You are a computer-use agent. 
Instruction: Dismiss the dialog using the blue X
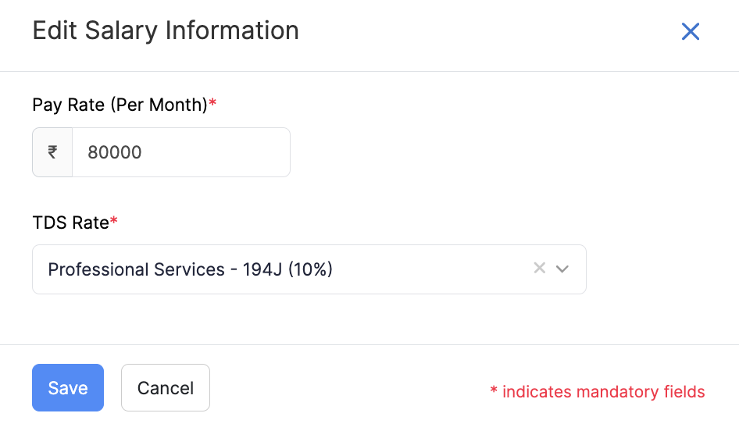pos(691,31)
